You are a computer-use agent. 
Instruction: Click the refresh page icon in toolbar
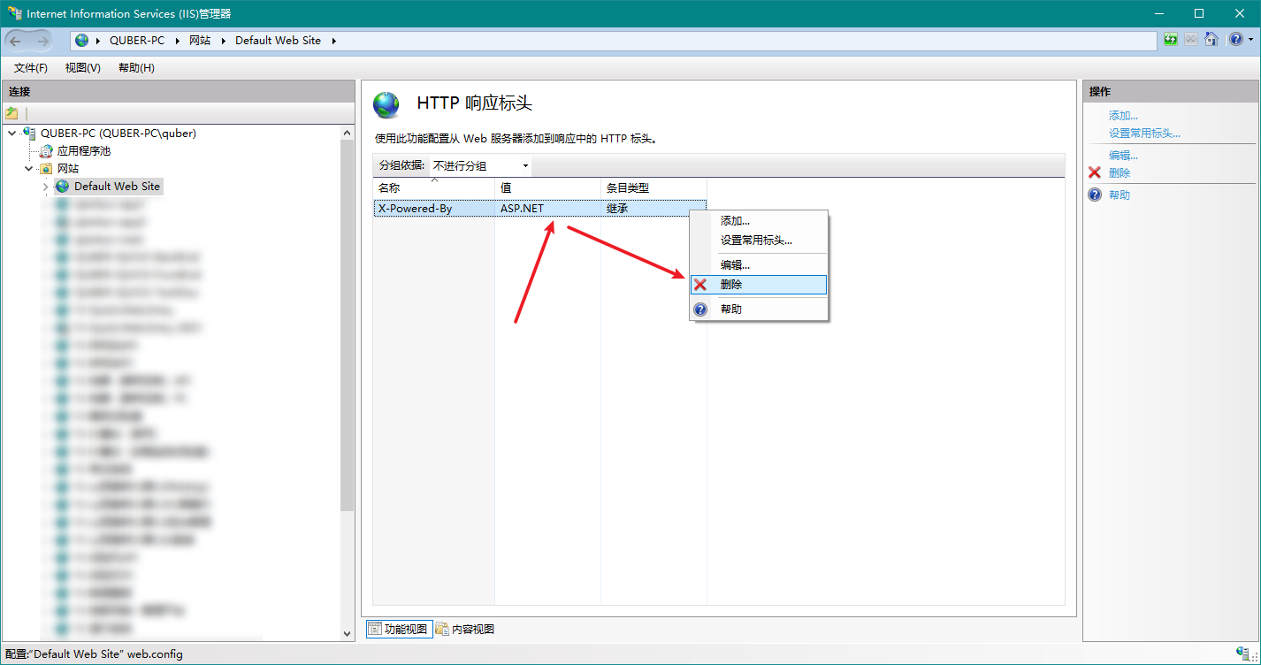click(x=1171, y=40)
